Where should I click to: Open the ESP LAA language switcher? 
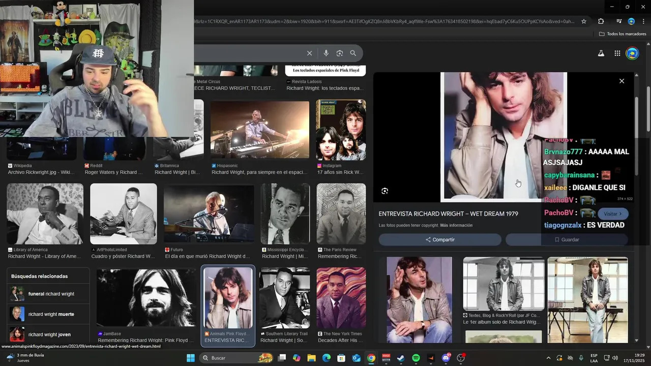pyautogui.click(x=594, y=358)
